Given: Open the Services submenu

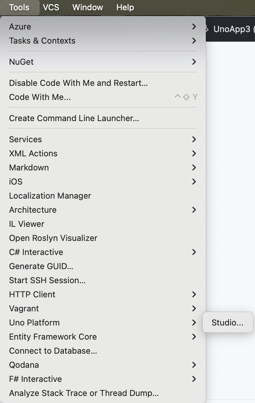Looking at the screenshot, I should [x=194, y=139].
